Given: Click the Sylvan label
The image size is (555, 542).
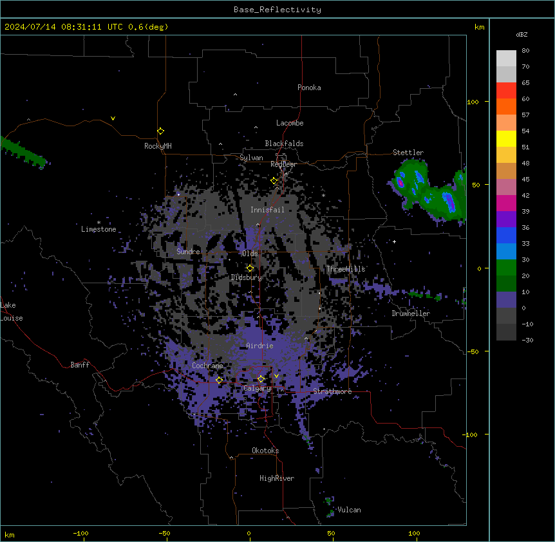Looking at the screenshot, I should click(251, 158).
